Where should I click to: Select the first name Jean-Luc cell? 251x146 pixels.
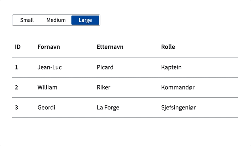point(49,67)
